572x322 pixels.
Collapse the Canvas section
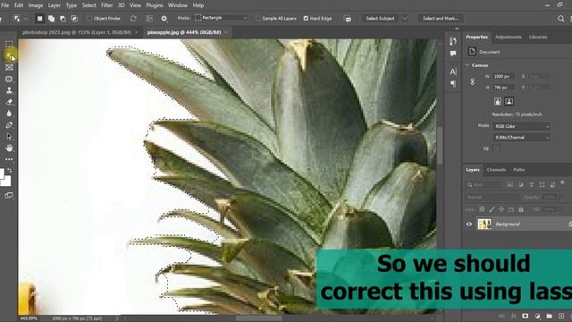[467, 65]
